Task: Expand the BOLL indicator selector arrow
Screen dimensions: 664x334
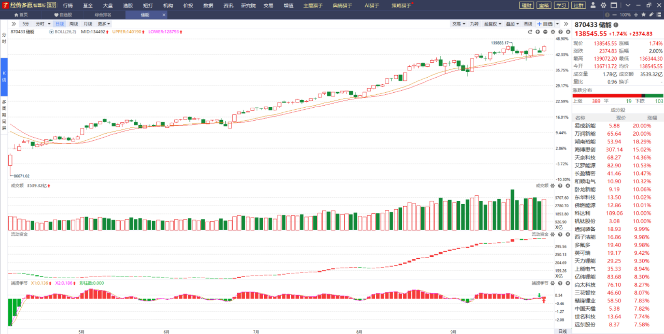Action: [51, 32]
